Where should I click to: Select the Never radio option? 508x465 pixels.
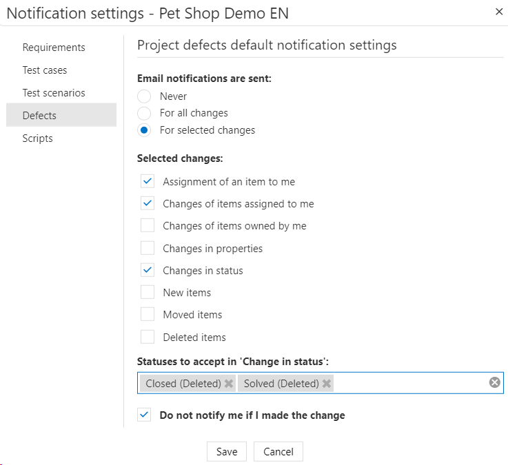point(144,96)
